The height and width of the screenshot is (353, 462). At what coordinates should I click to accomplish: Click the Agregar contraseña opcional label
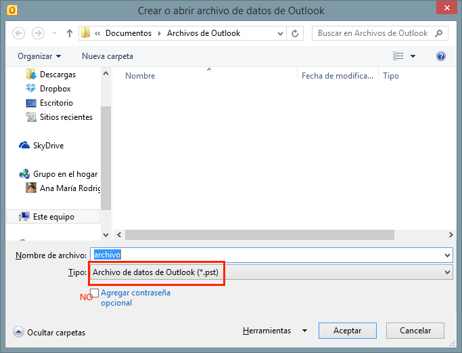coord(135,298)
